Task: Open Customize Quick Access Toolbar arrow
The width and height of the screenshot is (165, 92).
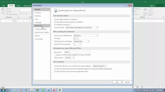Action: (15, 2)
